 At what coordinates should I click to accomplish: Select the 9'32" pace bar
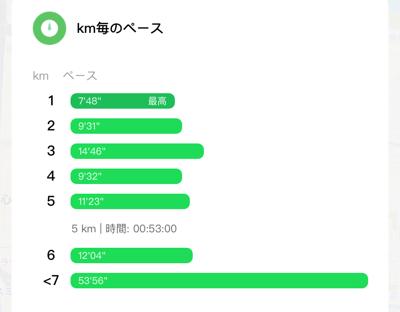pos(126,176)
